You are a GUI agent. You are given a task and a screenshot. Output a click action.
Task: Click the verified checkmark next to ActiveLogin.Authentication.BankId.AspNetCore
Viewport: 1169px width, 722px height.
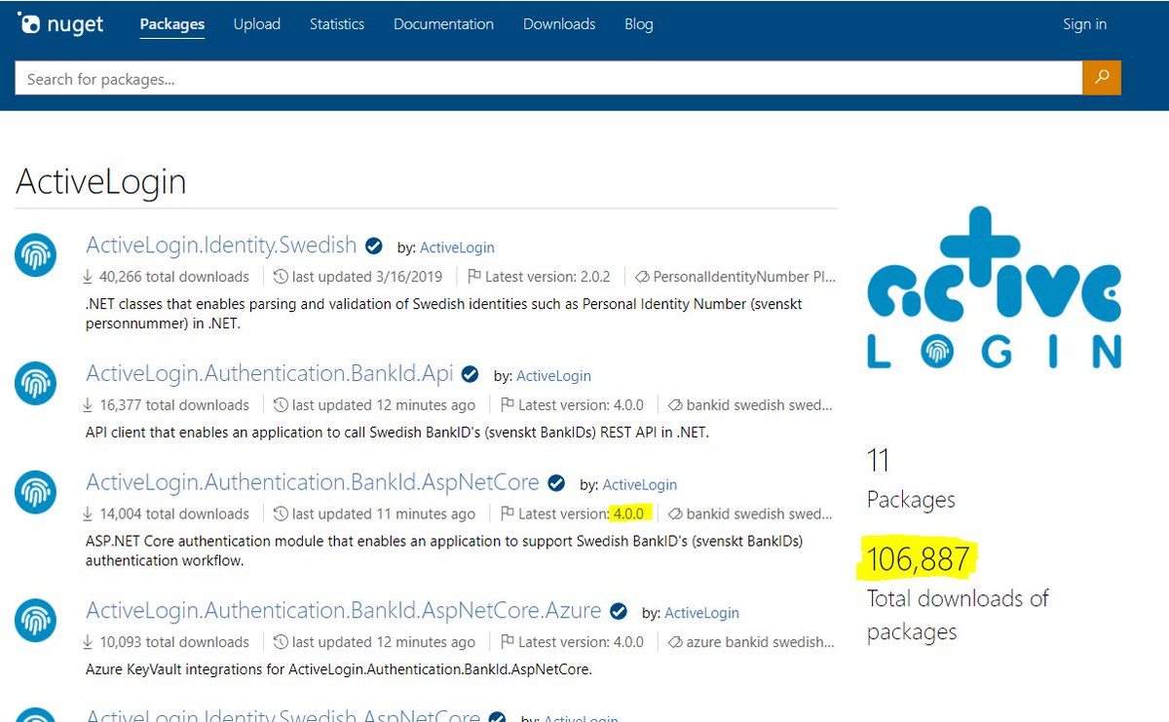557,483
